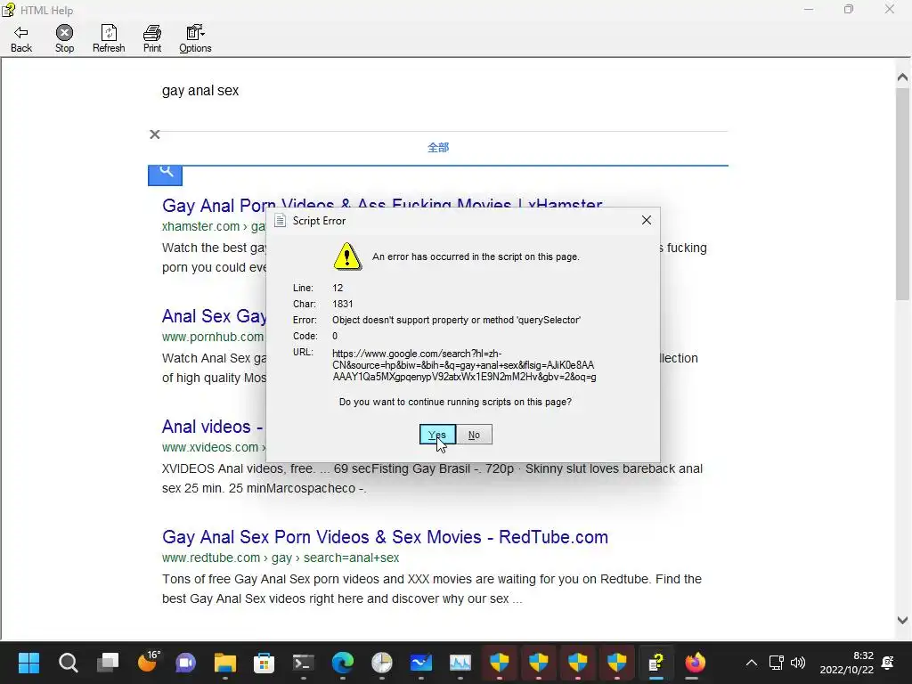
Task: Open the volume control tray icon
Action: [x=798, y=663]
